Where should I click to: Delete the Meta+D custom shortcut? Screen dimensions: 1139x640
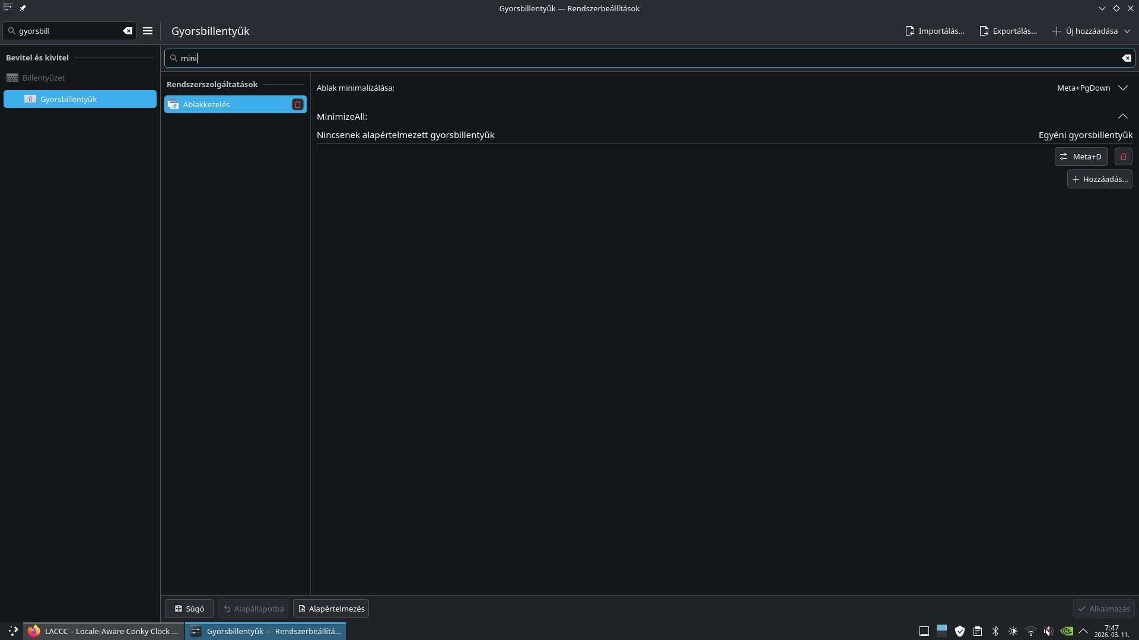click(x=1123, y=156)
